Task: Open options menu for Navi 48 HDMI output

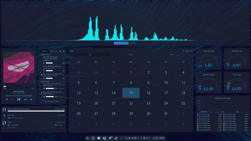Action: (64, 59)
